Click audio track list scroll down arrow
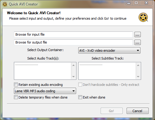The height and width of the screenshot is (120, 155). click(x=73, y=77)
